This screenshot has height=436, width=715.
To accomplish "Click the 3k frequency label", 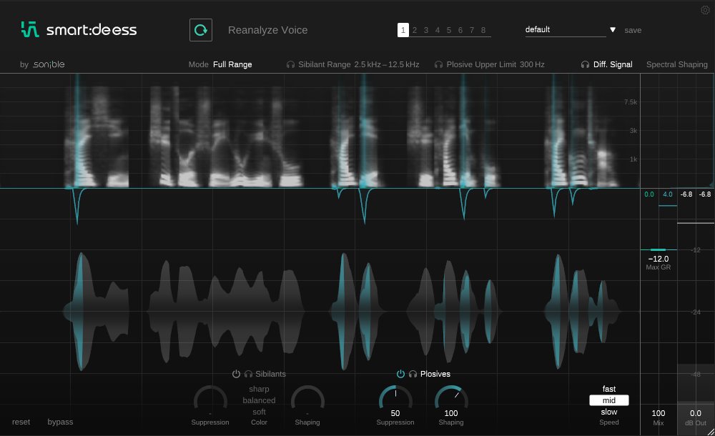I will [633, 130].
